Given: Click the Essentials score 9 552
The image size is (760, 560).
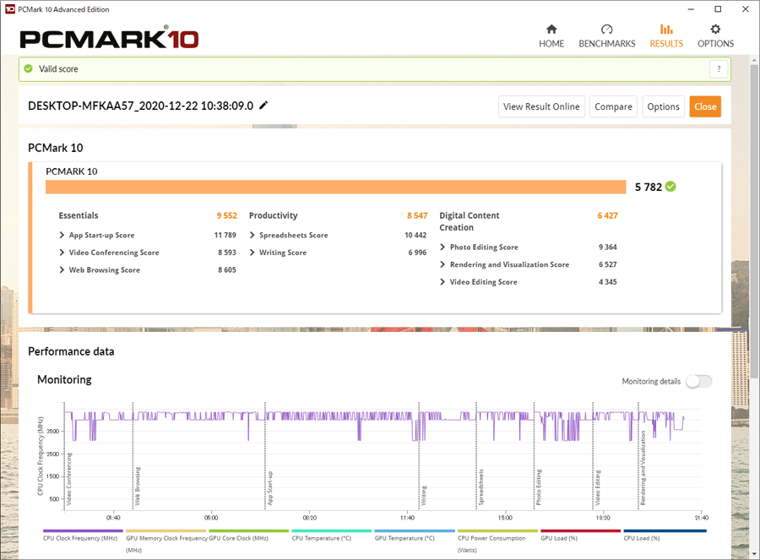Looking at the screenshot, I should [x=227, y=215].
